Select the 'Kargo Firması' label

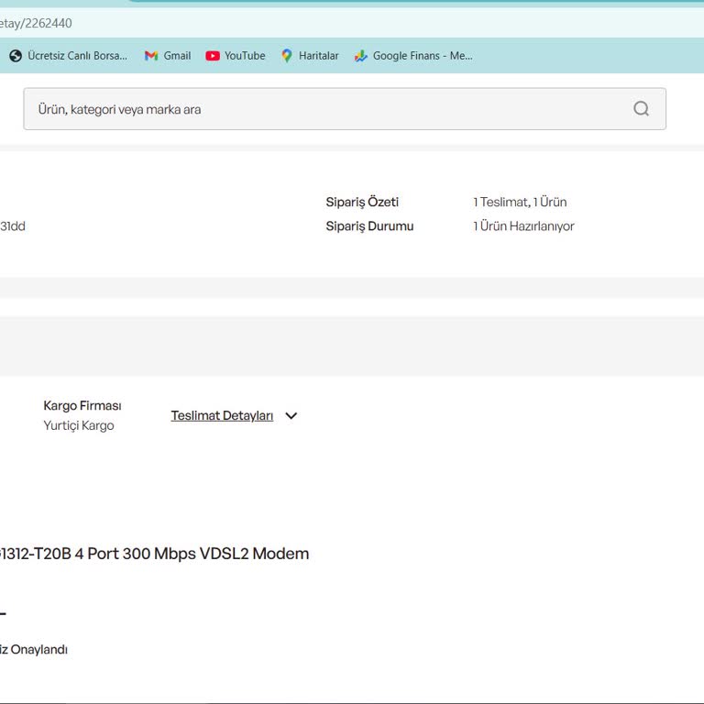tap(82, 406)
